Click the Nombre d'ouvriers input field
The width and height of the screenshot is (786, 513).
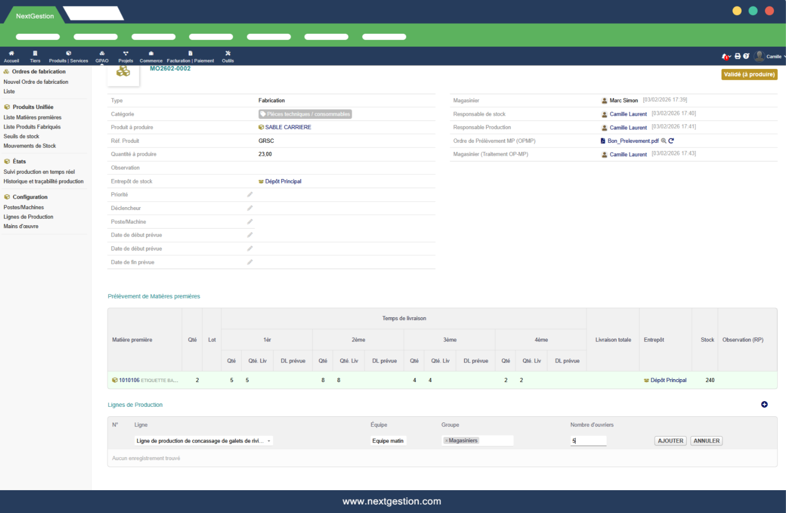click(588, 441)
